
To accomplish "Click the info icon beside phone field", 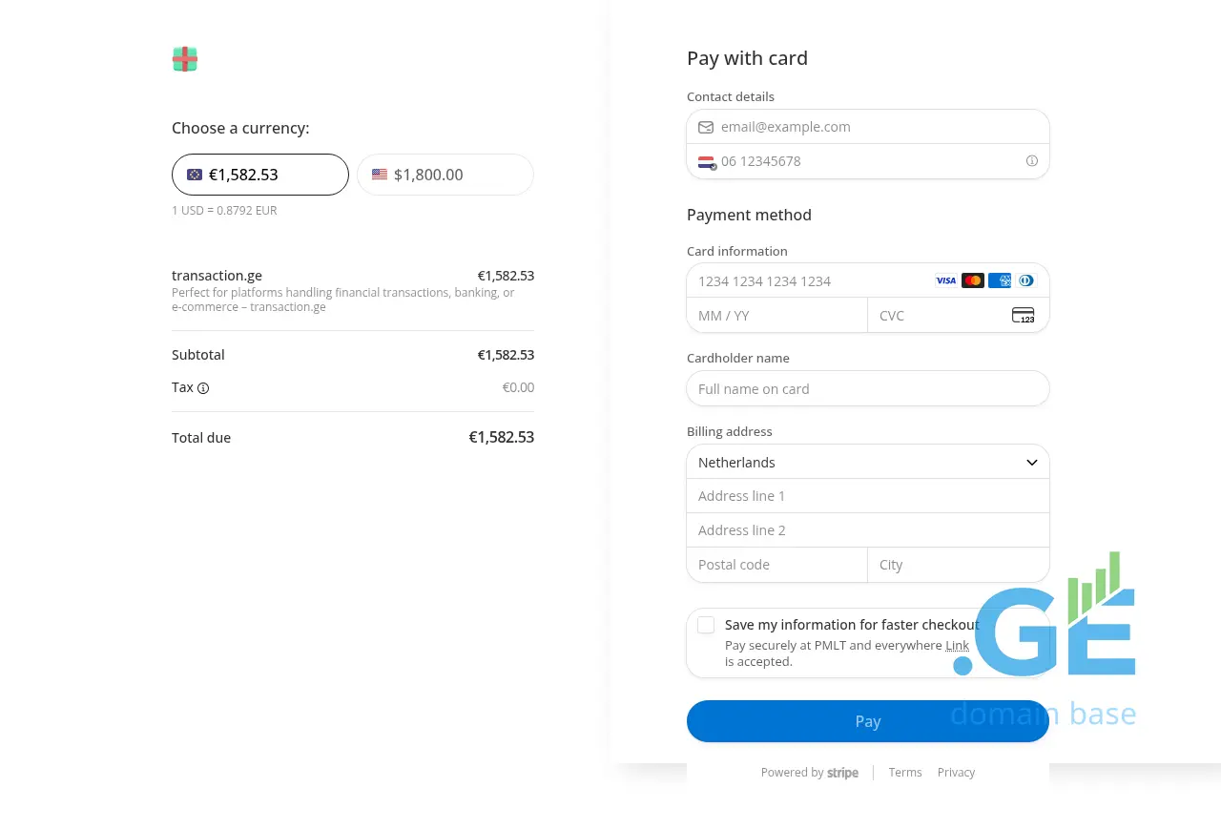I will (1031, 161).
